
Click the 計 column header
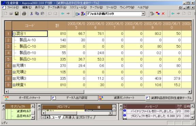[x=57, y=26]
